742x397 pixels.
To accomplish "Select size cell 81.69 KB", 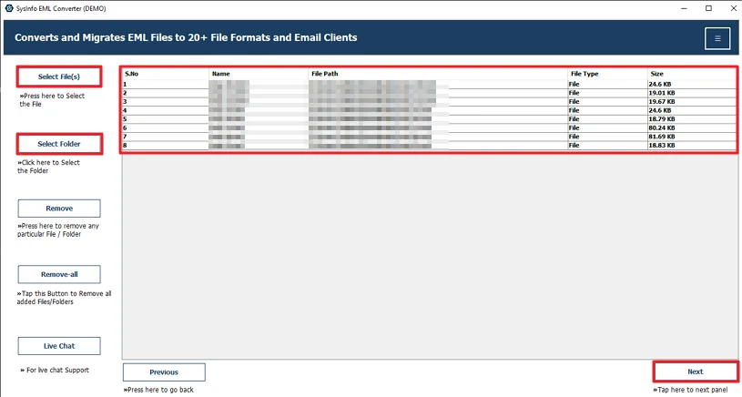I will coord(692,137).
